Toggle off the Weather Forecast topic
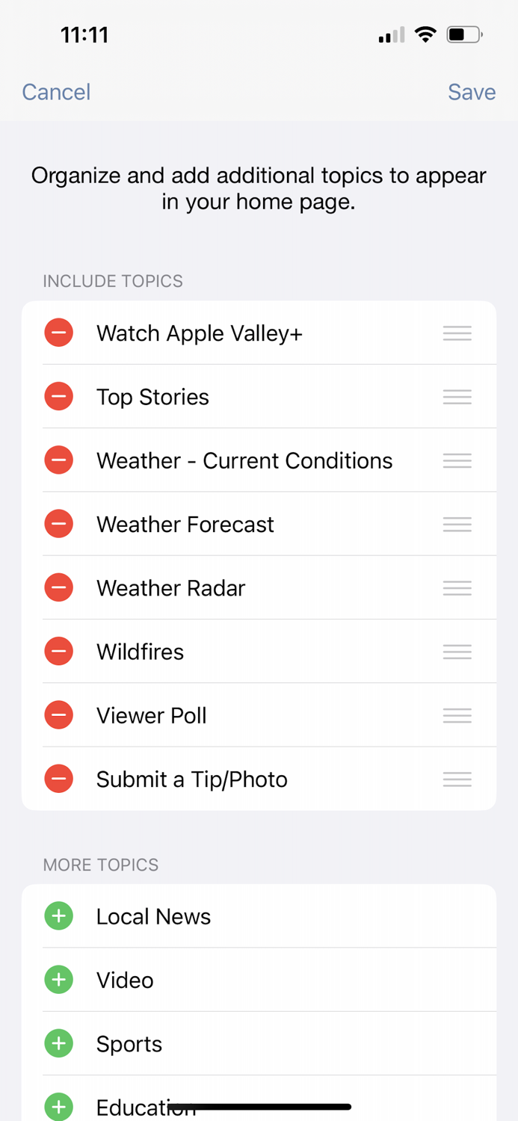Image resolution: width=518 pixels, height=1121 pixels. [x=58, y=523]
